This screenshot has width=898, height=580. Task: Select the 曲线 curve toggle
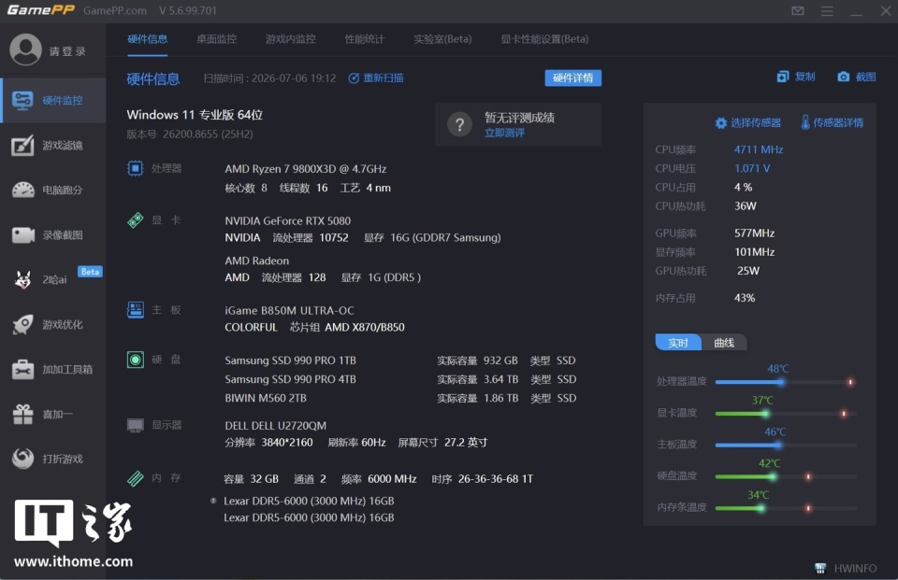724,342
